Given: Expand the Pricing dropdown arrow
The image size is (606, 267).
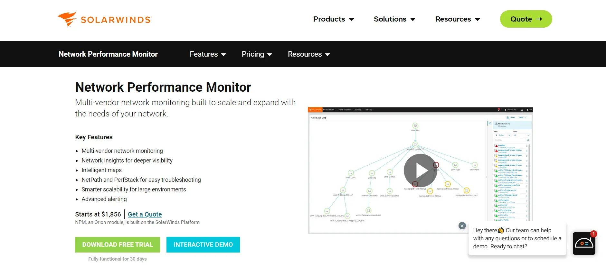Looking at the screenshot, I should point(270,55).
